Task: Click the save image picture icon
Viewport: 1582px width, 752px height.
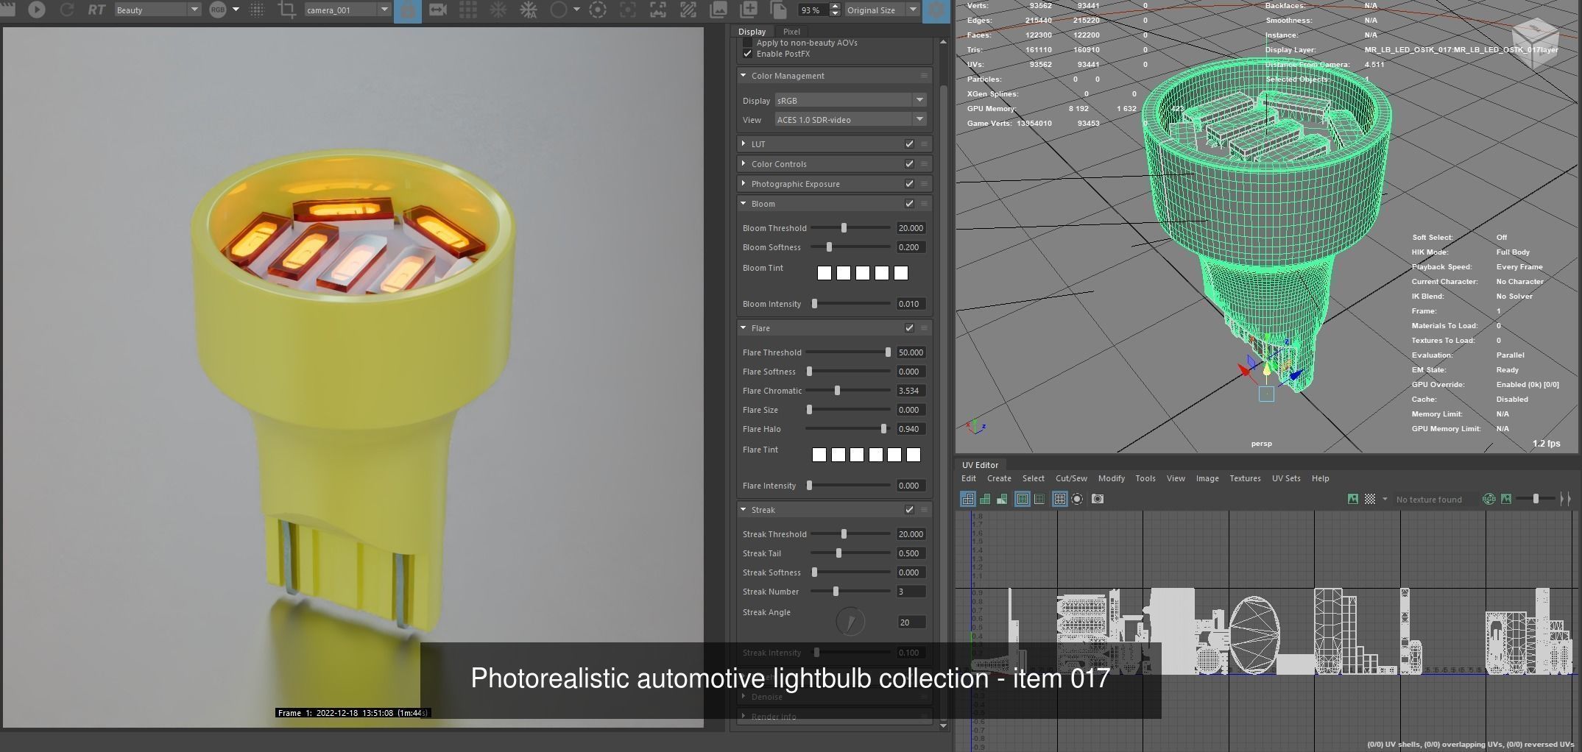Action: [x=718, y=10]
